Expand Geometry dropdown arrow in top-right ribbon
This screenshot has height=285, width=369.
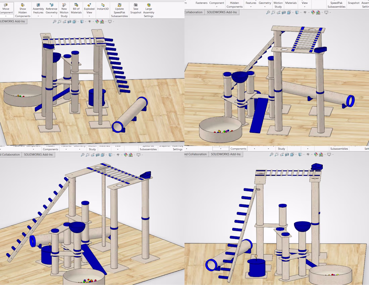tap(265, 7)
